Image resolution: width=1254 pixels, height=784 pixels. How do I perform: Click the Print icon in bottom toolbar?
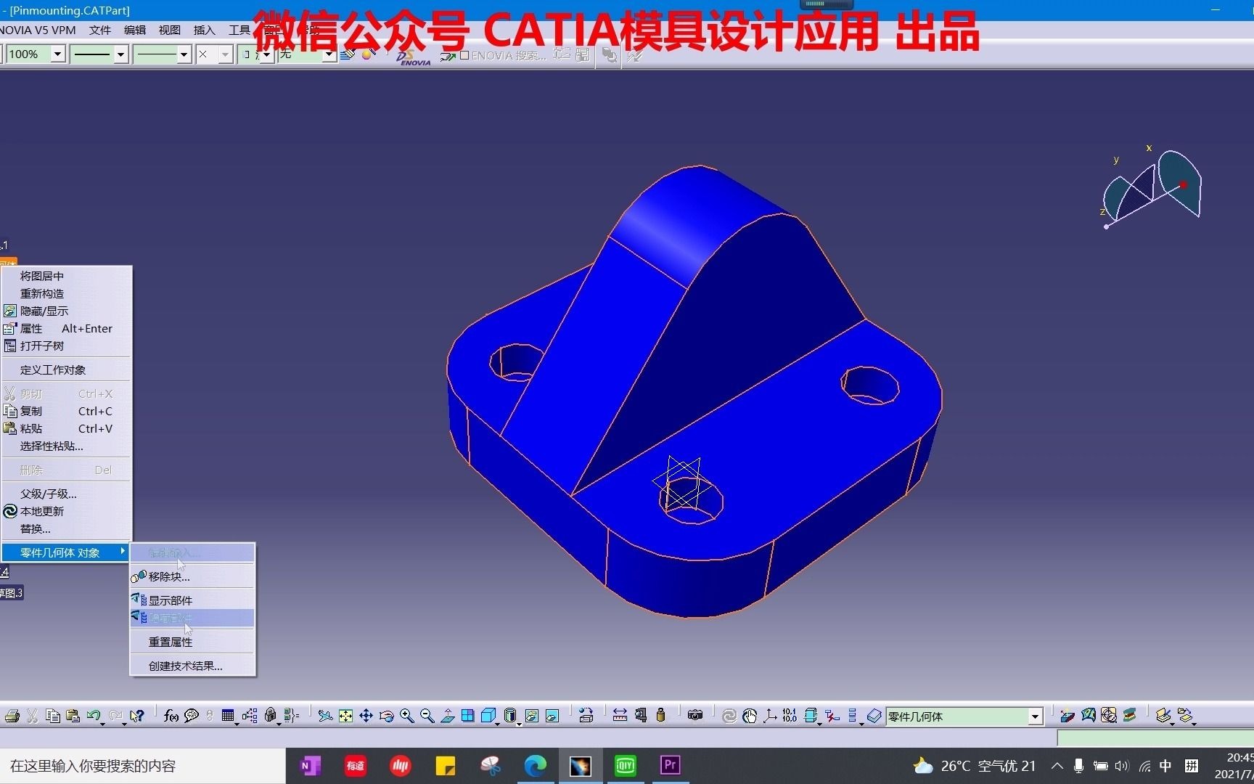tap(12, 716)
